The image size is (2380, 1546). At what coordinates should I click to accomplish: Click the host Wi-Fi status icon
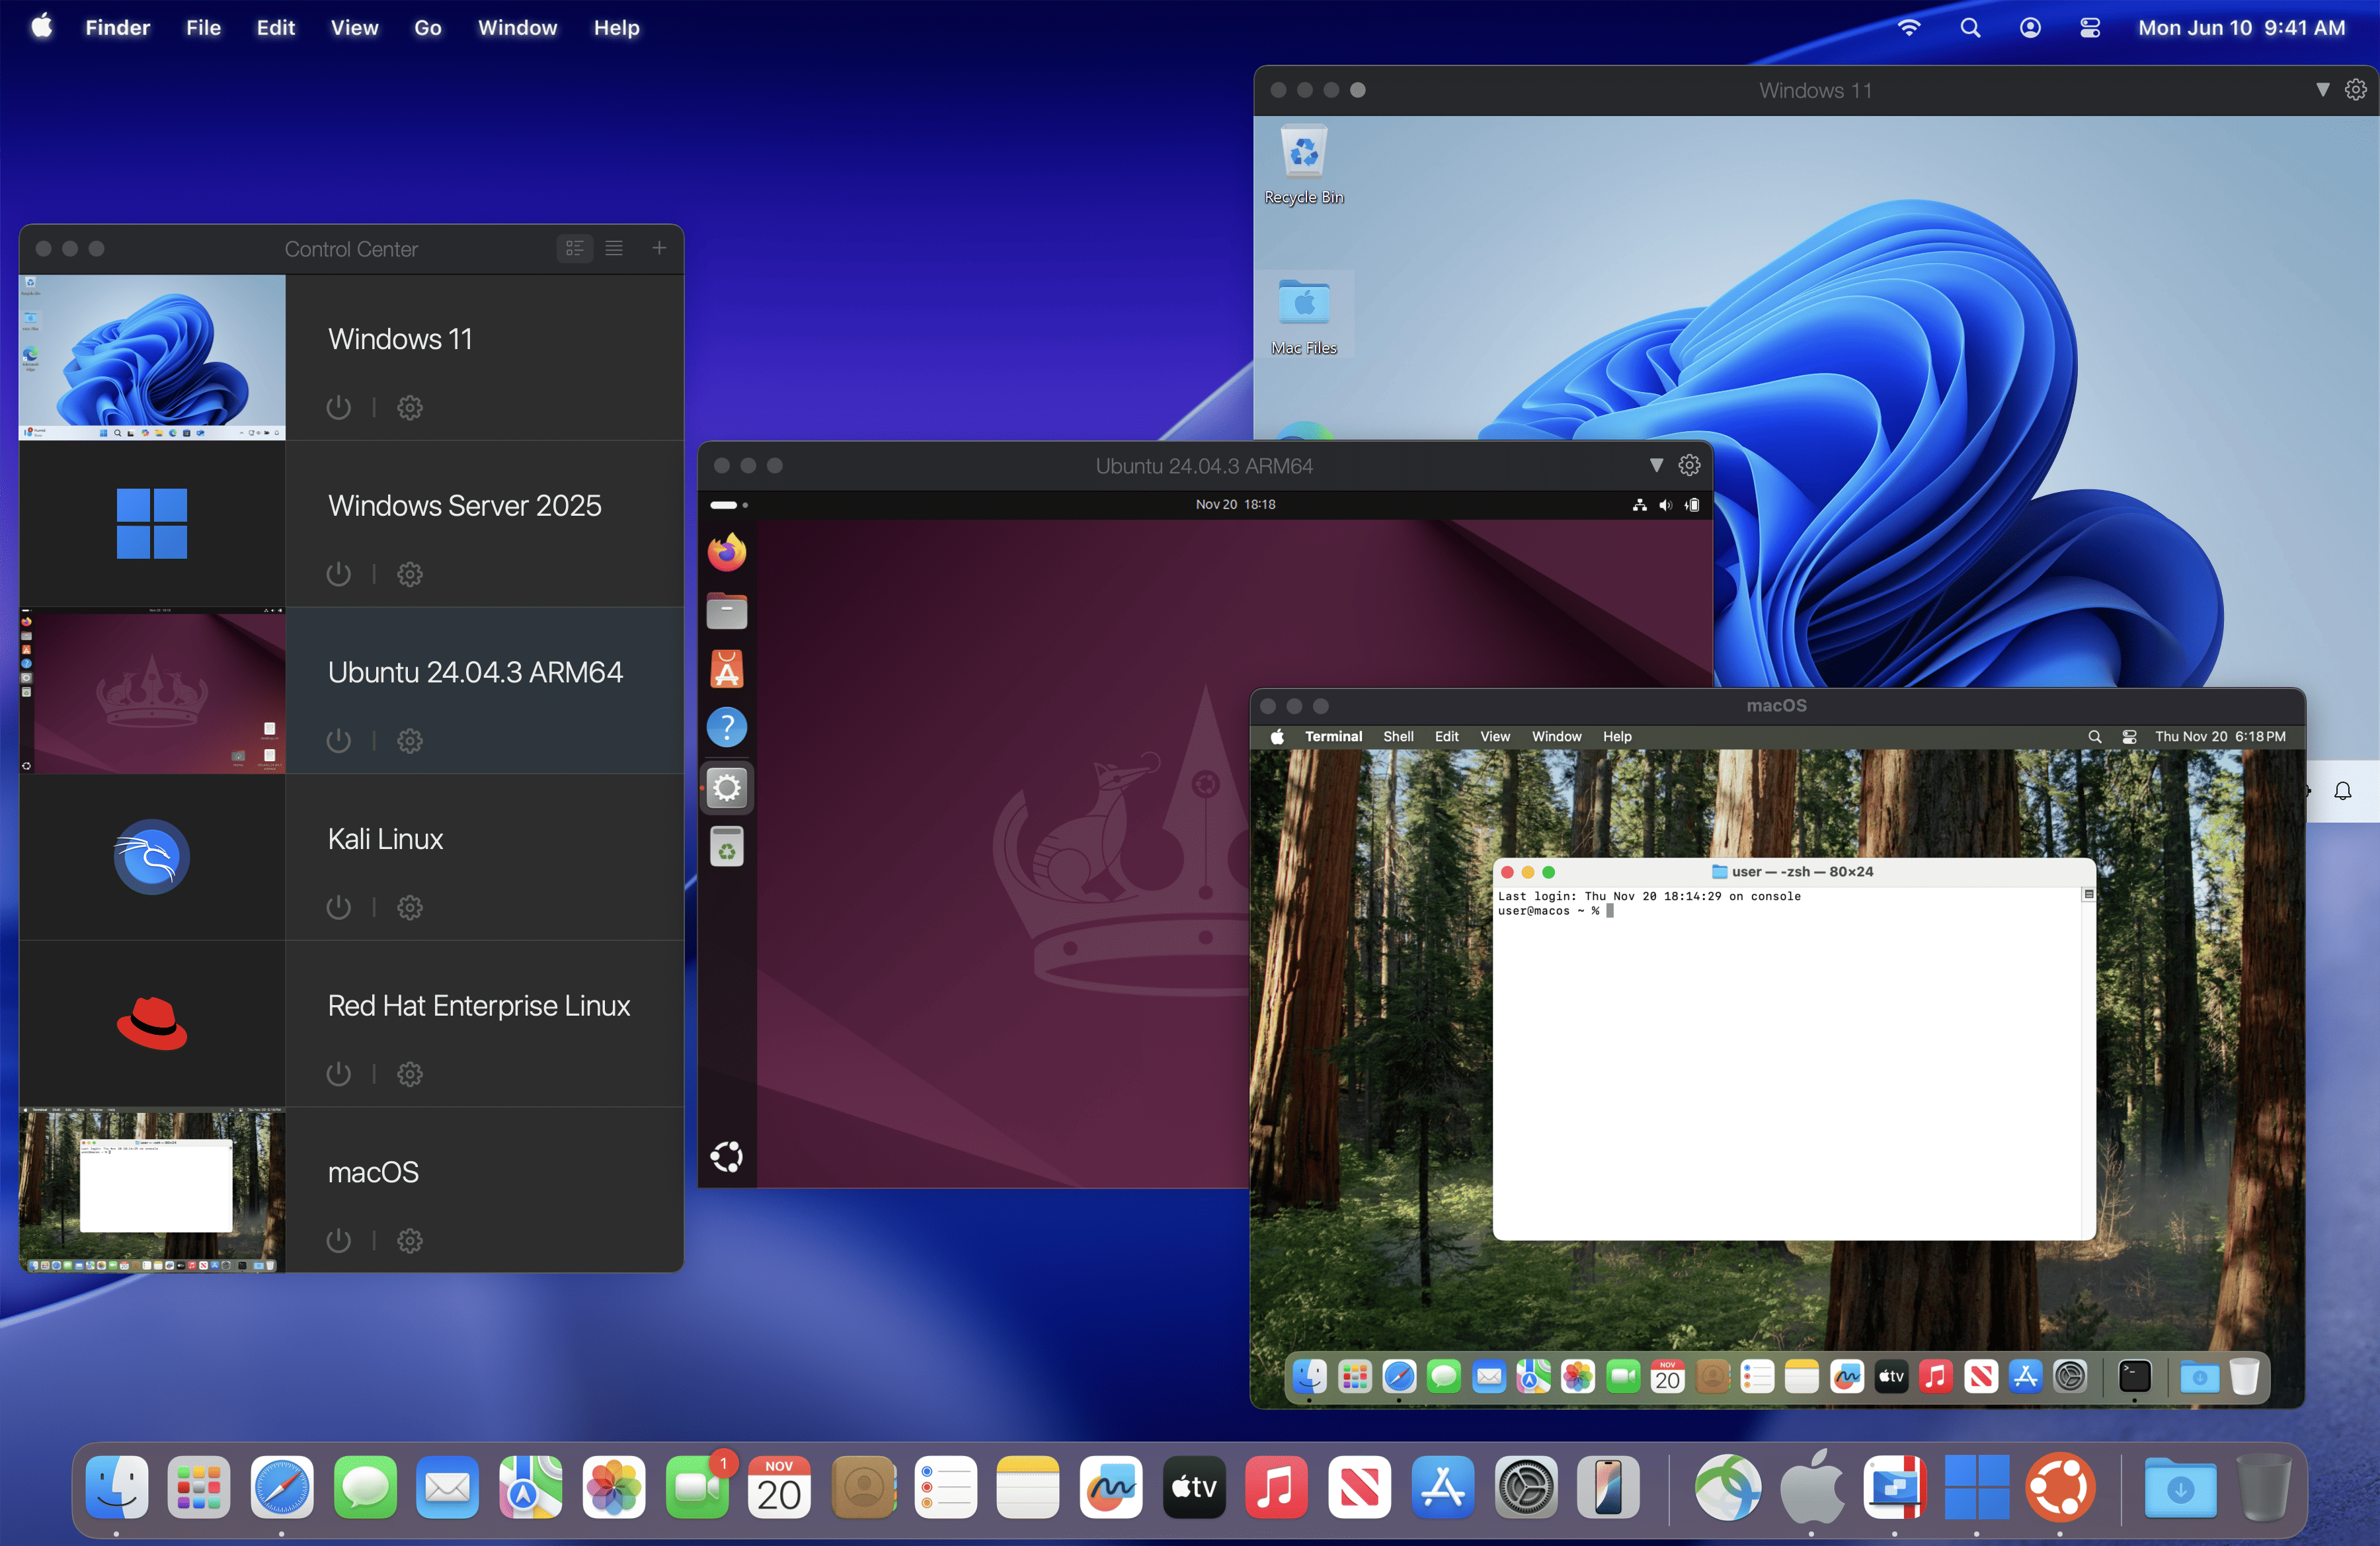click(1909, 28)
